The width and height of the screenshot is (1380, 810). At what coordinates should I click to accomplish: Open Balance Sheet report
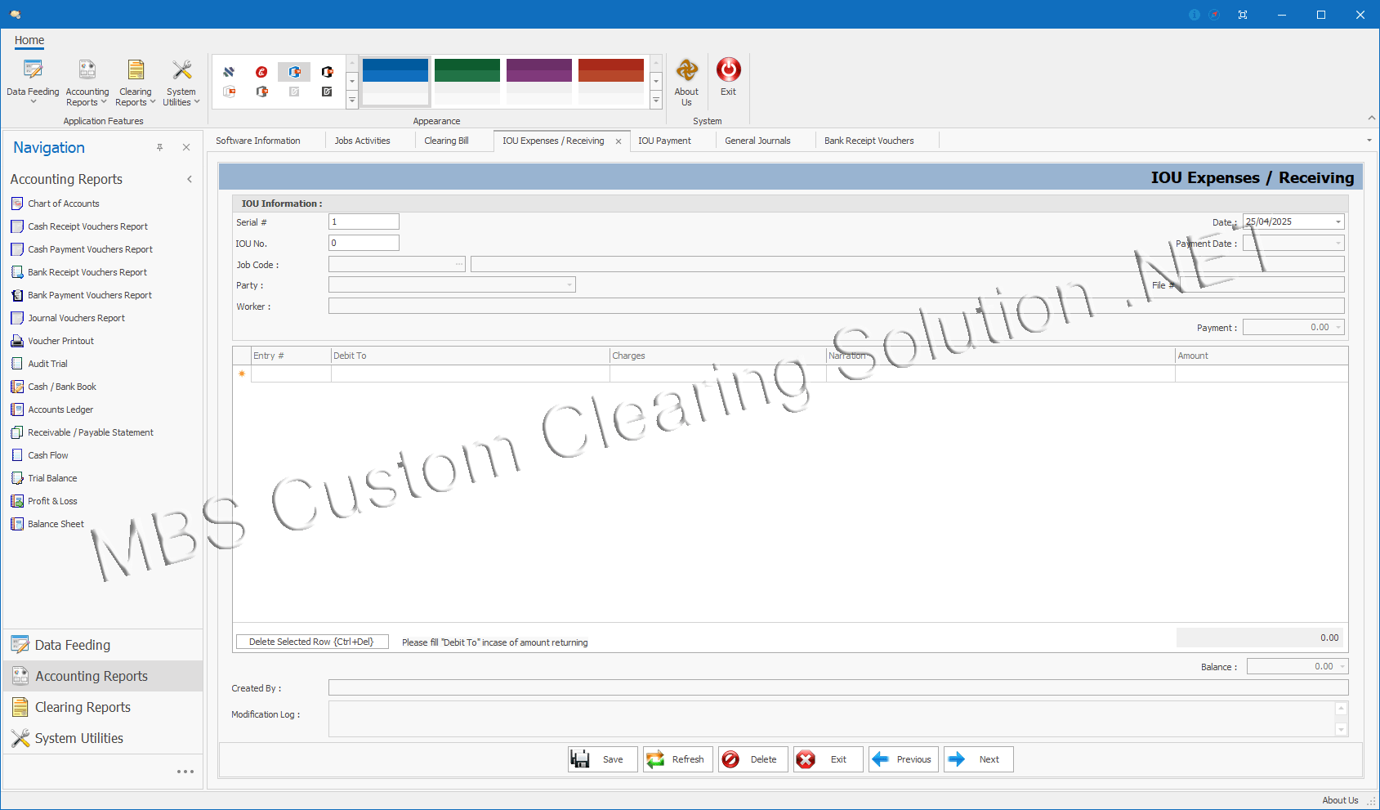click(47, 524)
